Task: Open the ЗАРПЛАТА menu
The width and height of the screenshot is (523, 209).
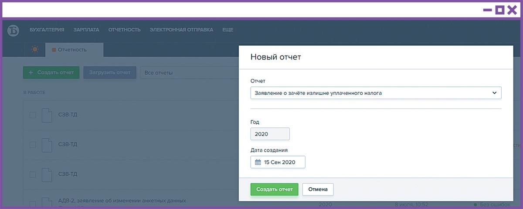Action: tap(86, 30)
